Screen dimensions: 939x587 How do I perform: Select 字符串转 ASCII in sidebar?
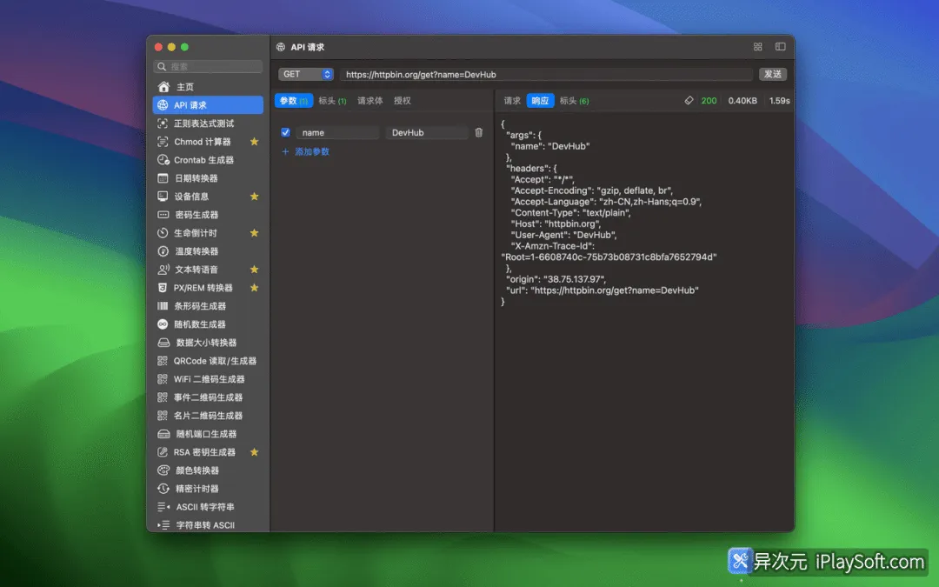[205, 525]
